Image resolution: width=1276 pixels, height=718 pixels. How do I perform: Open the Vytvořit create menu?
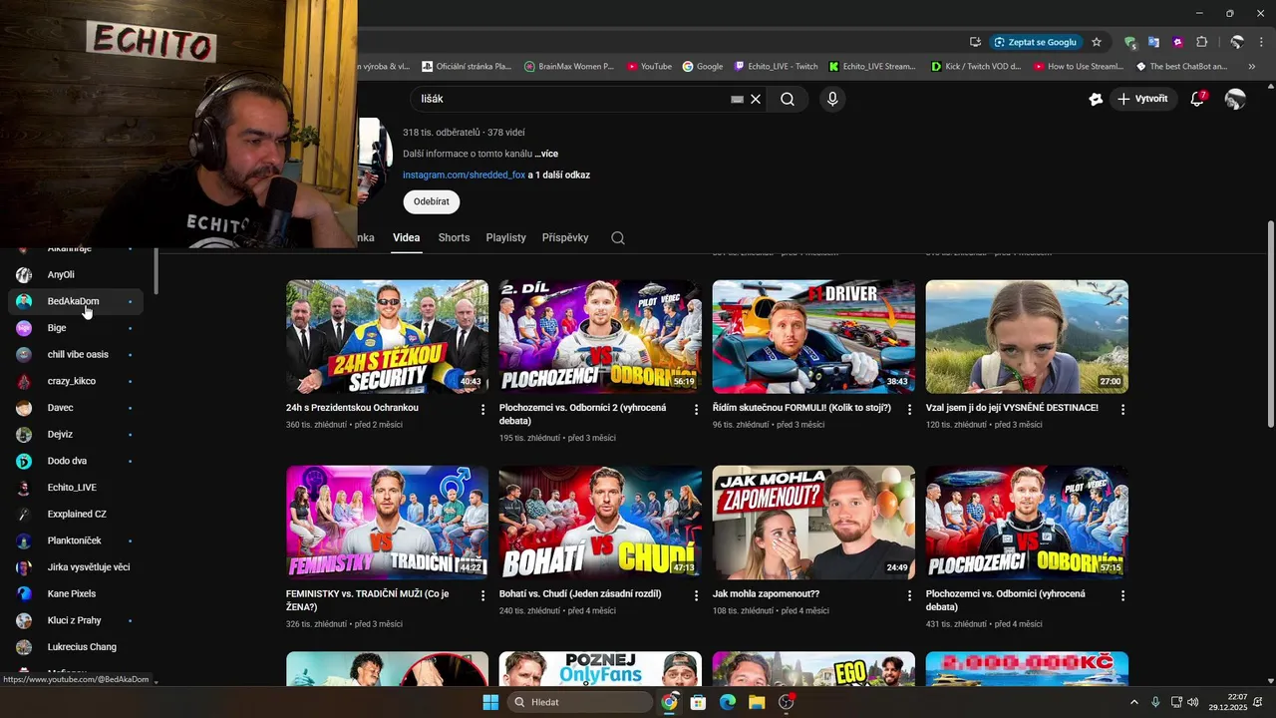(1142, 99)
